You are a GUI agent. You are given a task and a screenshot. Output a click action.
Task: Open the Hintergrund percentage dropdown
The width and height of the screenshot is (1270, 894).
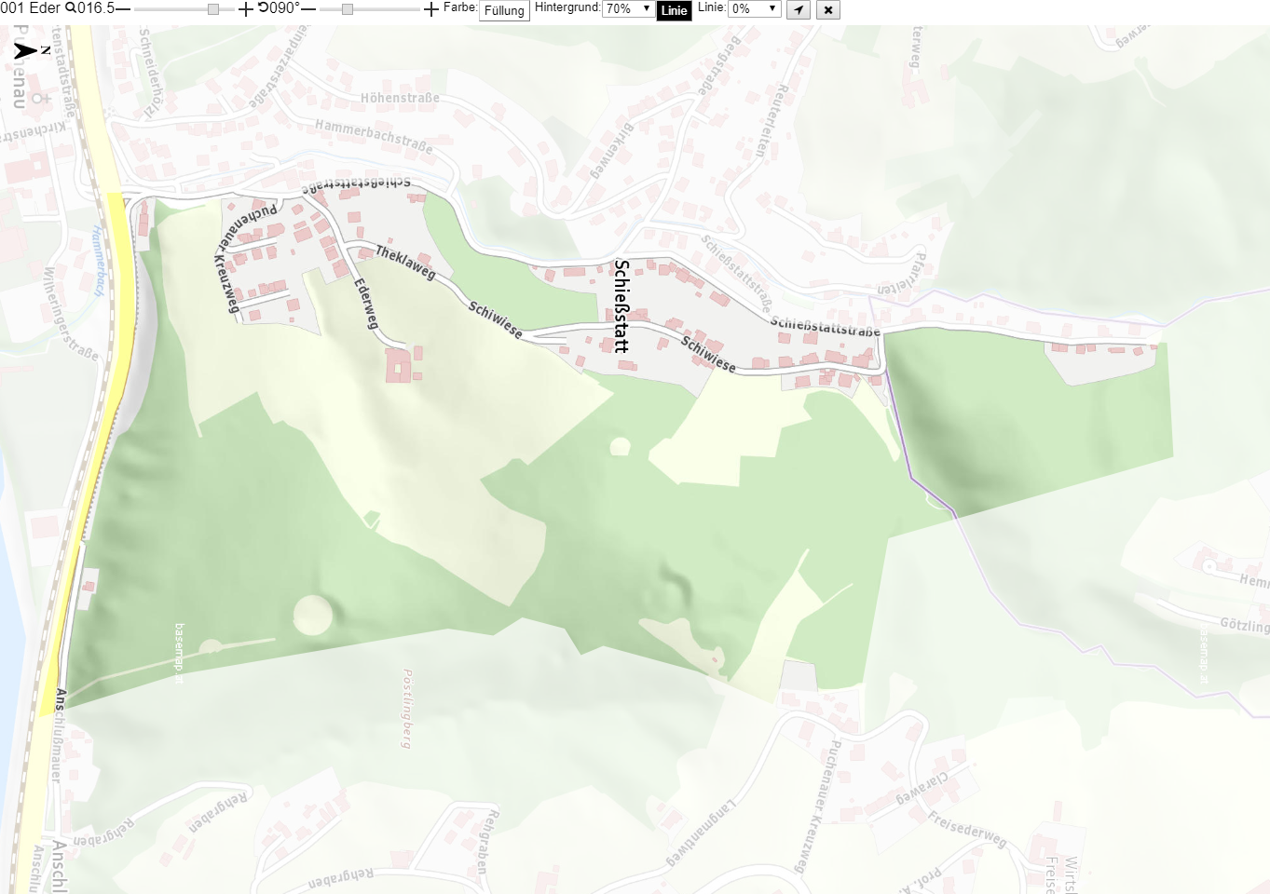[x=628, y=8]
